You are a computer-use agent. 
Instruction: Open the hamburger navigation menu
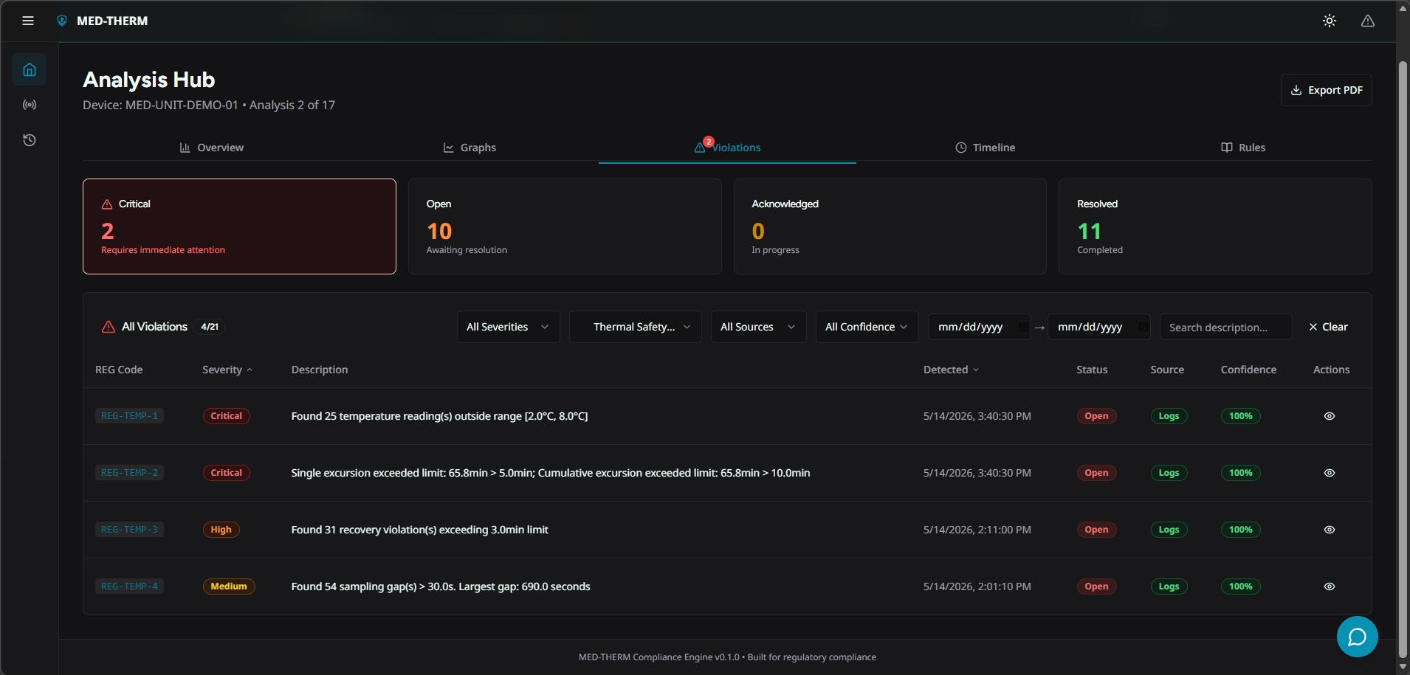(x=28, y=21)
